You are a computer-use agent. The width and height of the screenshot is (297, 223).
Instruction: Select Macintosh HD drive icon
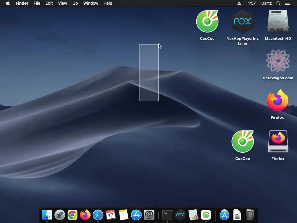click(278, 21)
